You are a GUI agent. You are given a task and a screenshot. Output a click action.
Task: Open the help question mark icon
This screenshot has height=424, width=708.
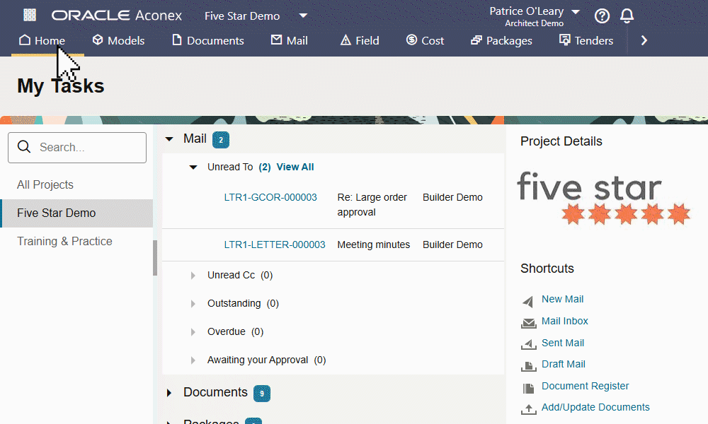pyautogui.click(x=602, y=16)
